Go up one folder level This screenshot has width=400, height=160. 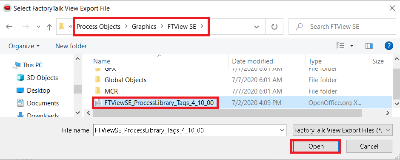[49, 27]
